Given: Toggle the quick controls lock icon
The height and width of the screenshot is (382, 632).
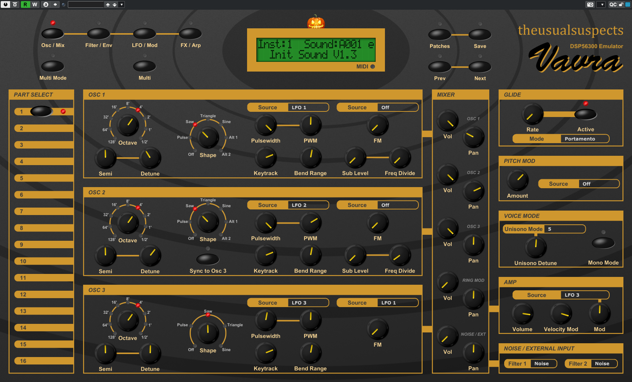Looking at the screenshot, I should pyautogui.click(x=621, y=4).
